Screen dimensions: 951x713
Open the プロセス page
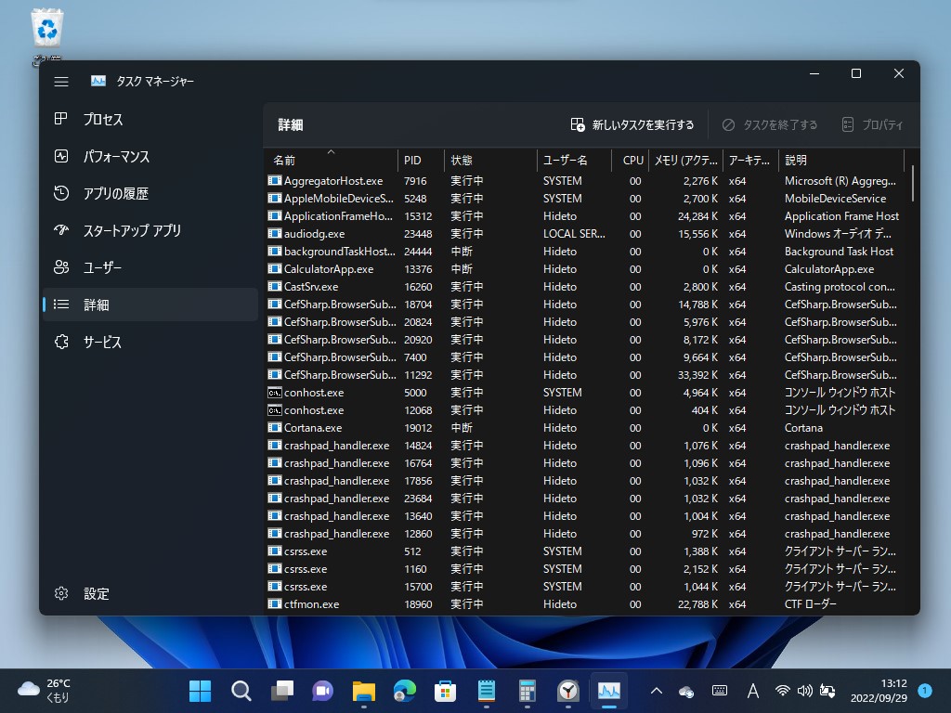[x=150, y=120]
